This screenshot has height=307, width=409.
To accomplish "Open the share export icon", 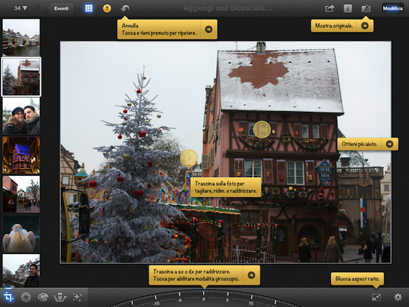I will pyautogui.click(x=329, y=9).
